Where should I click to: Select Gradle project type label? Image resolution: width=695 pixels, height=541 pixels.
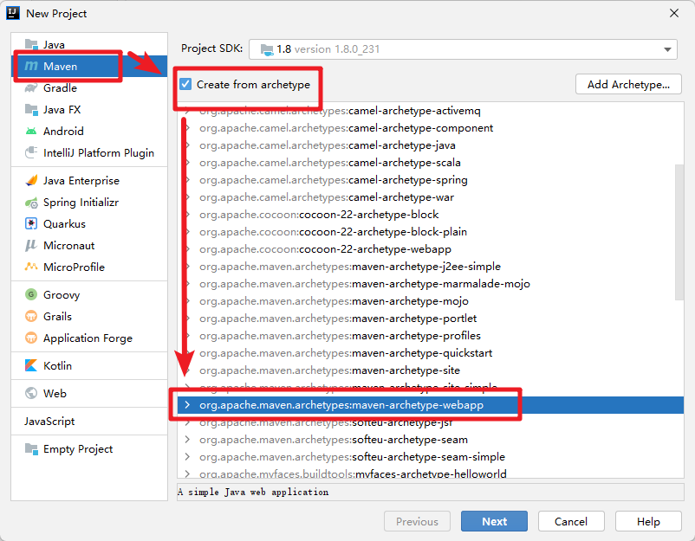coord(60,88)
